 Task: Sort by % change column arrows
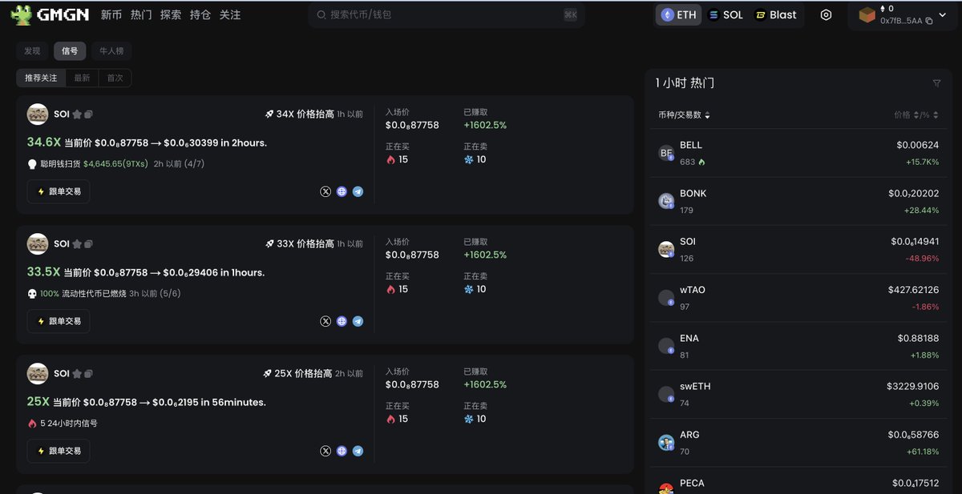pos(936,115)
